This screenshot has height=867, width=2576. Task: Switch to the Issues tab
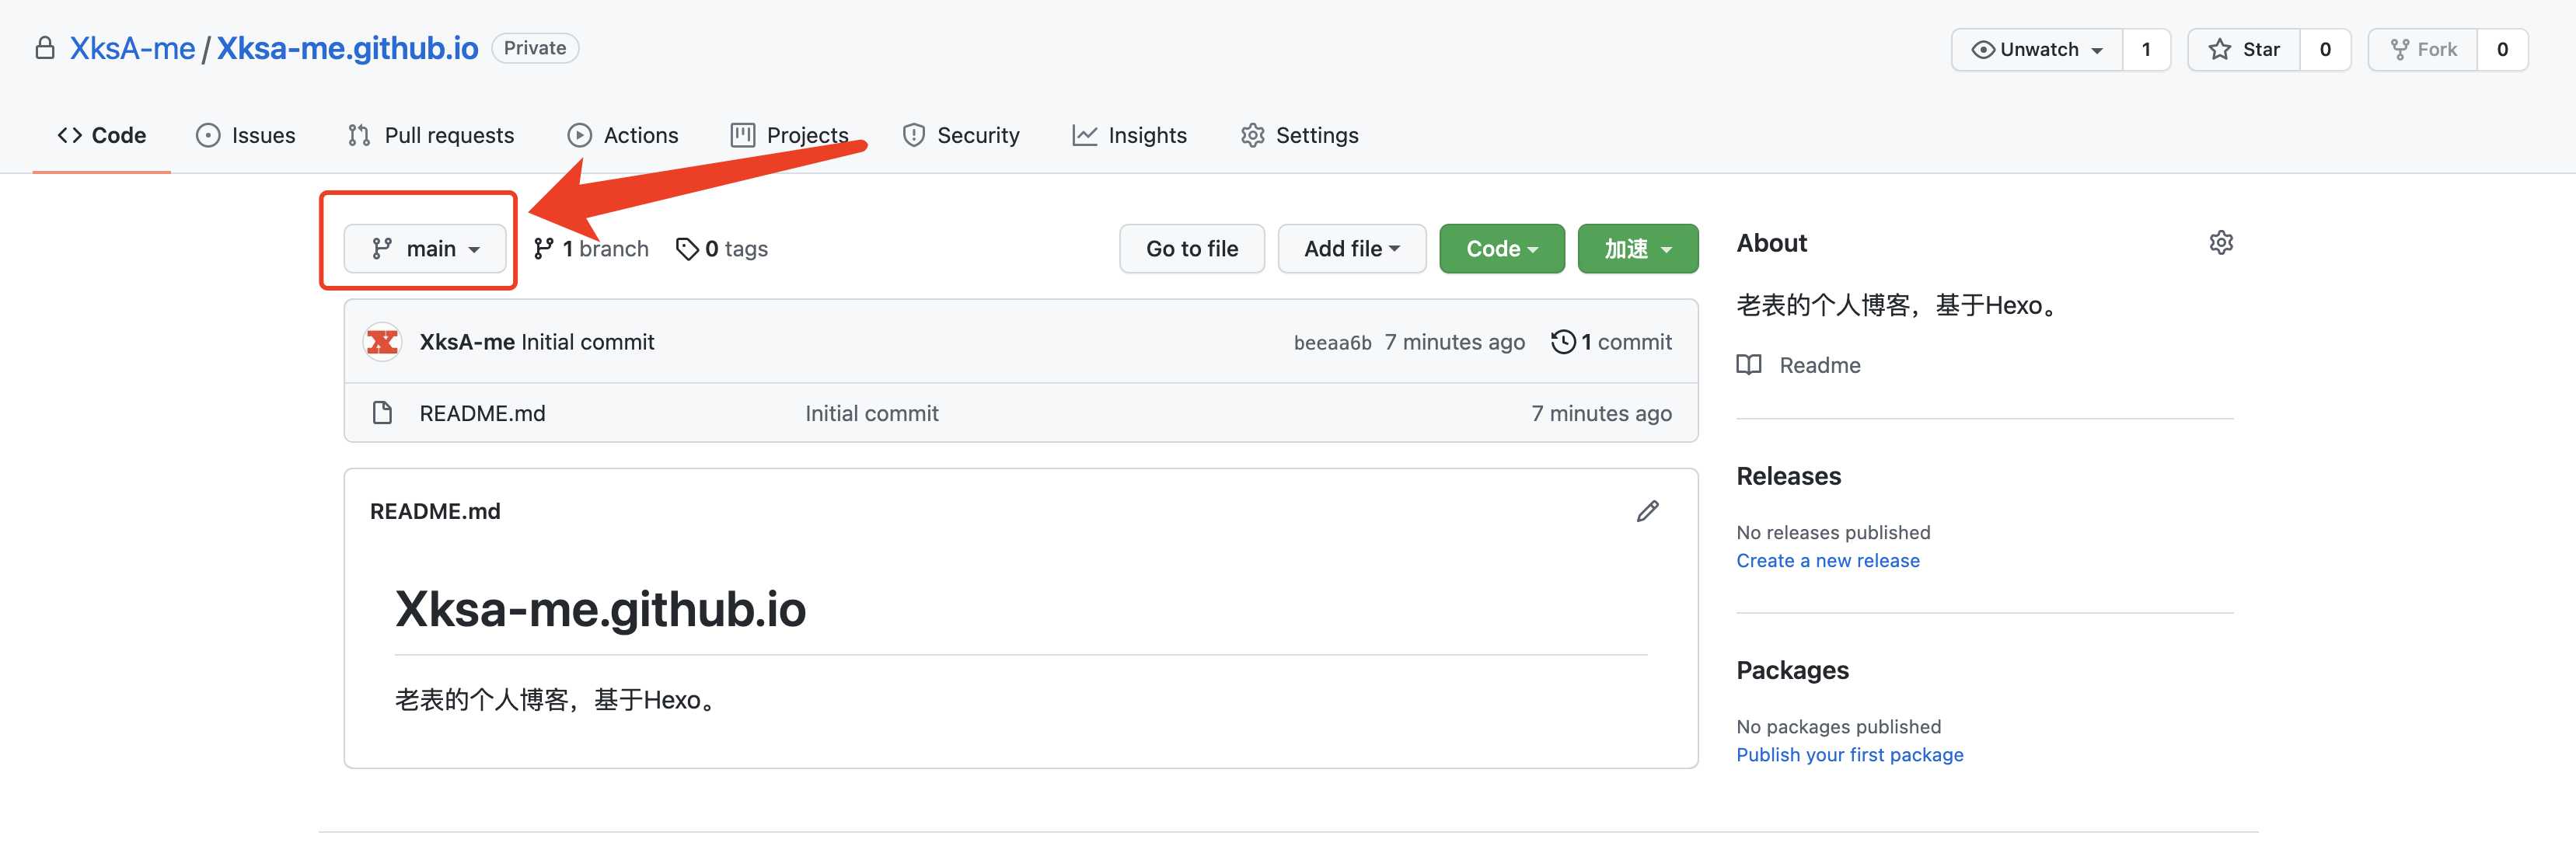point(246,135)
